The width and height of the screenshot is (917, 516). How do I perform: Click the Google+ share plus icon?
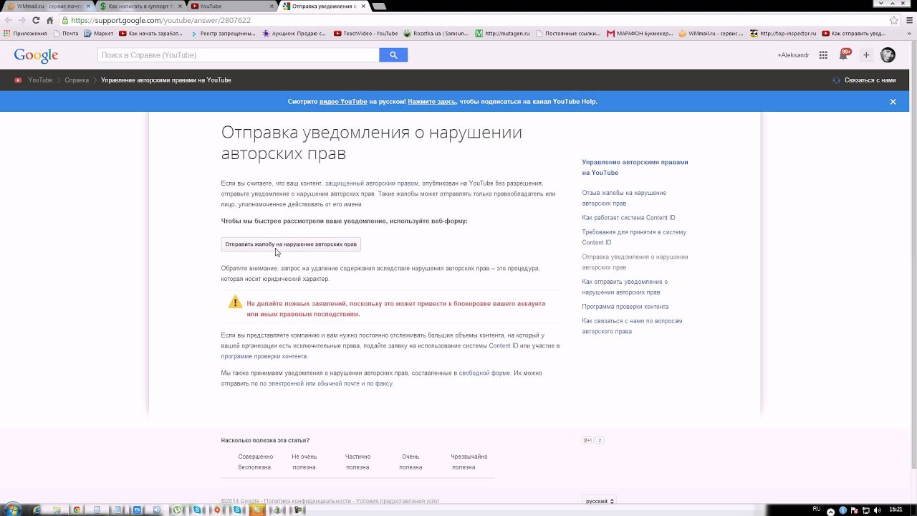(865, 55)
